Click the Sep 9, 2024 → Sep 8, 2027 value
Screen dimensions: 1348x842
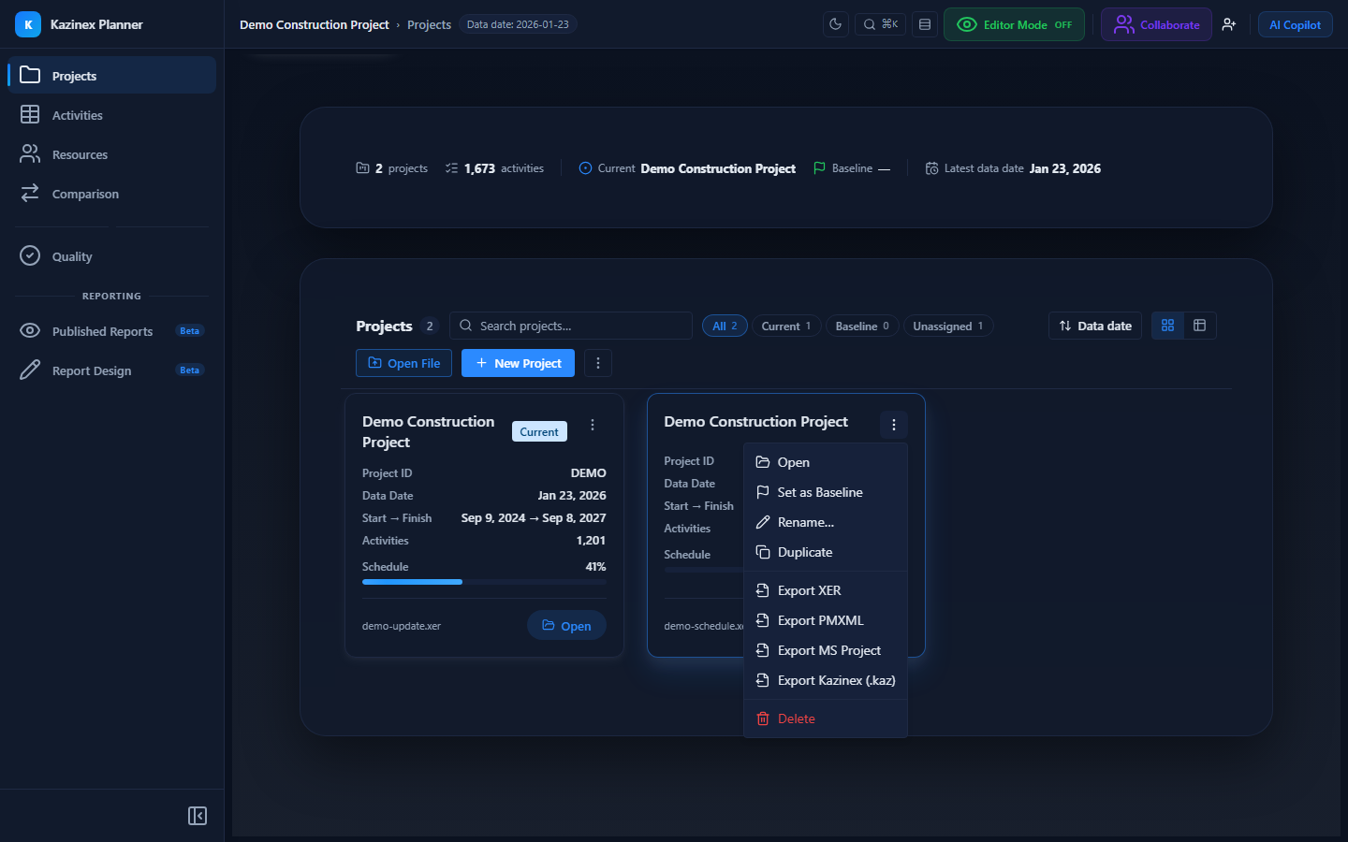[x=534, y=517]
